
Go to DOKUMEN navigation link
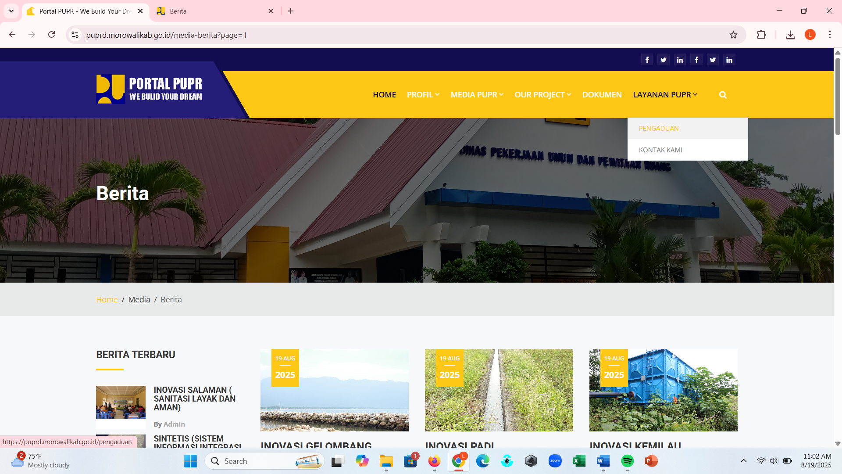(602, 95)
